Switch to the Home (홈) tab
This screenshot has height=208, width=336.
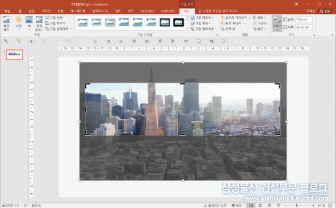click(x=20, y=11)
